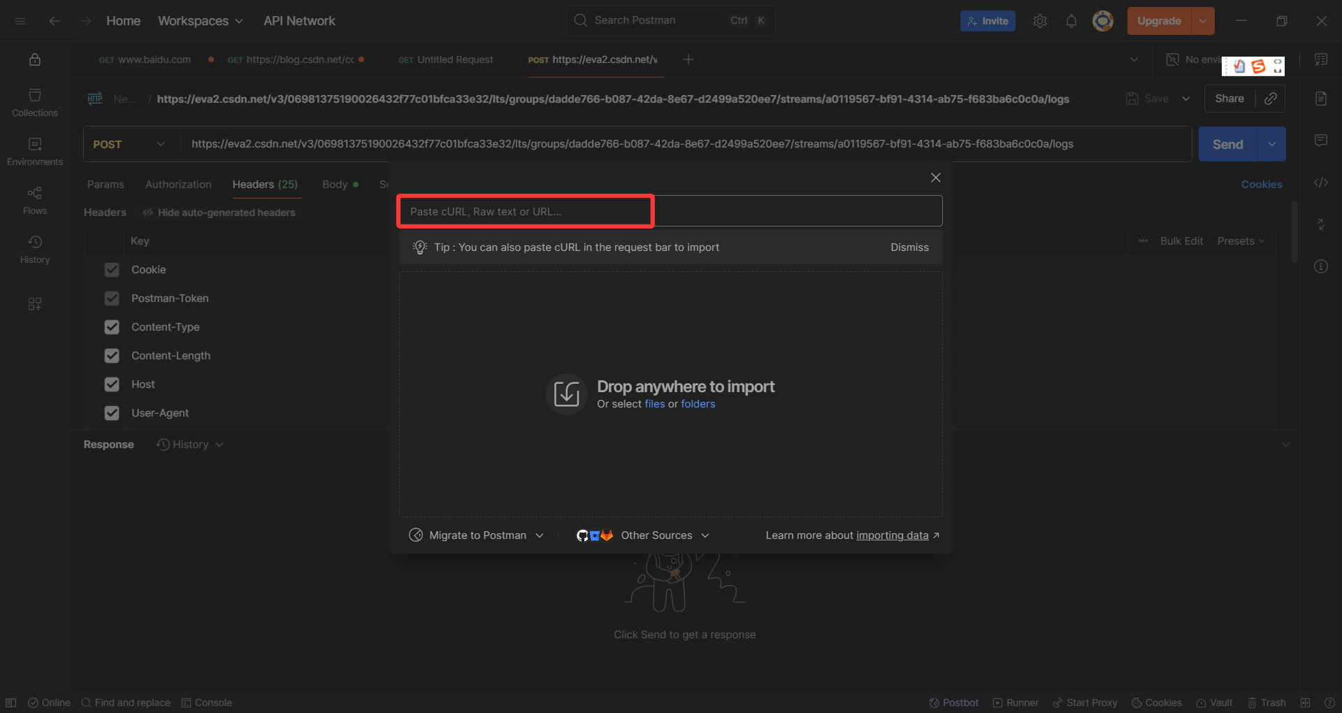
Task: Expand the Send button options arrow
Action: (1272, 144)
